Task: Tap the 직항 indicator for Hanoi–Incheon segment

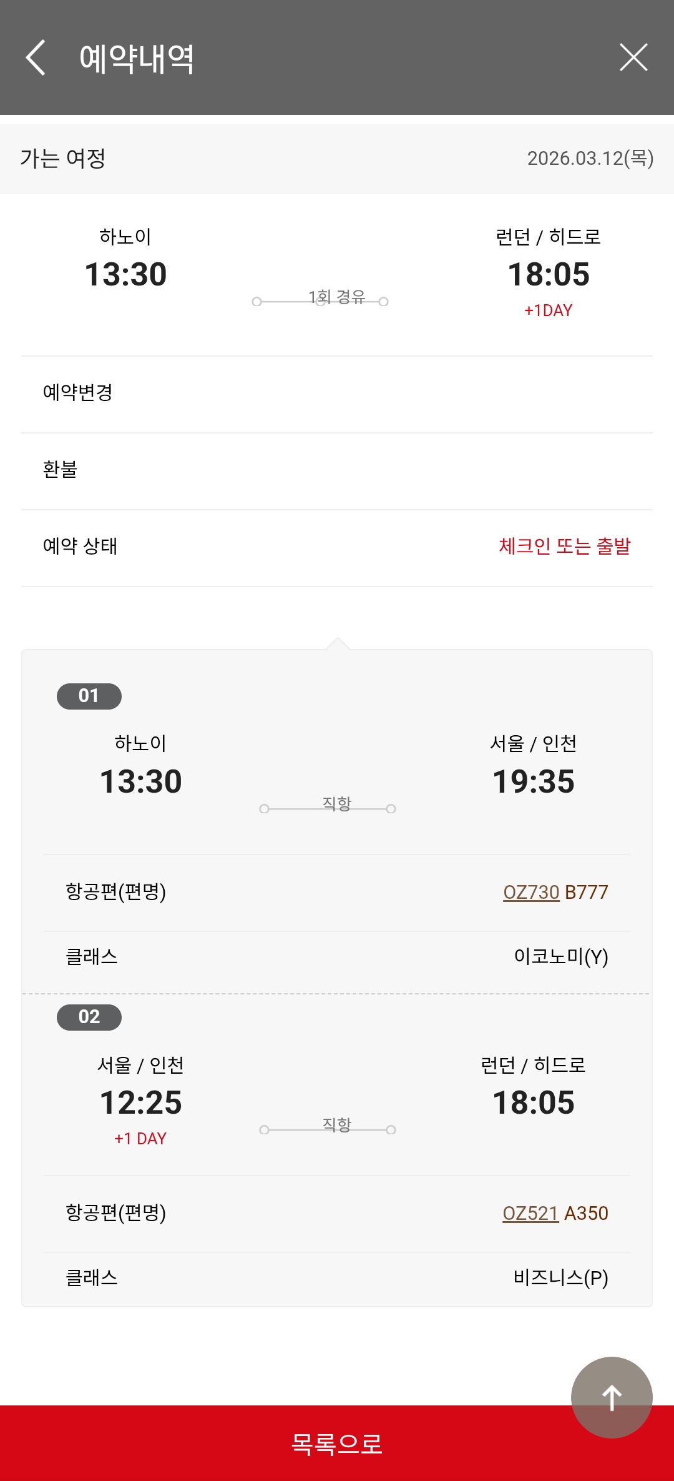Action: (x=336, y=805)
